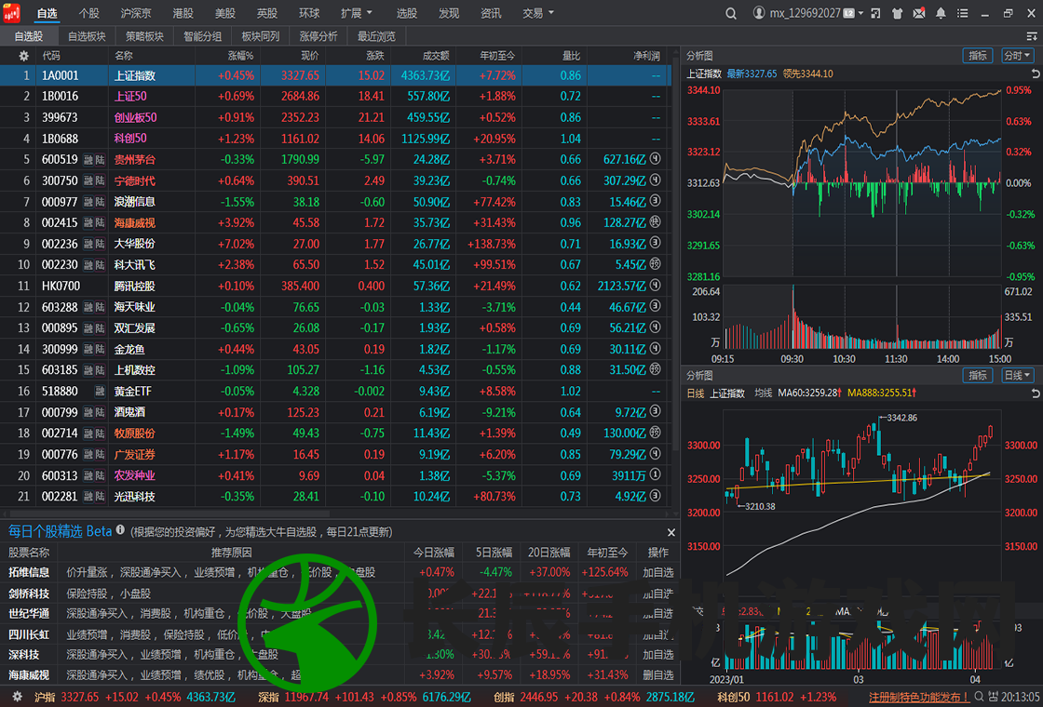Select the 科创50 row in stock list
The image size is (1043, 707).
click(336, 139)
